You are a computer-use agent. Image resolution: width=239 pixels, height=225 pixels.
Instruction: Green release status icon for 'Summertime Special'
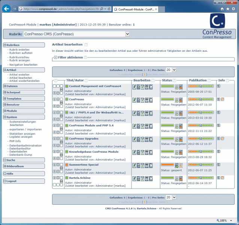[176, 165]
